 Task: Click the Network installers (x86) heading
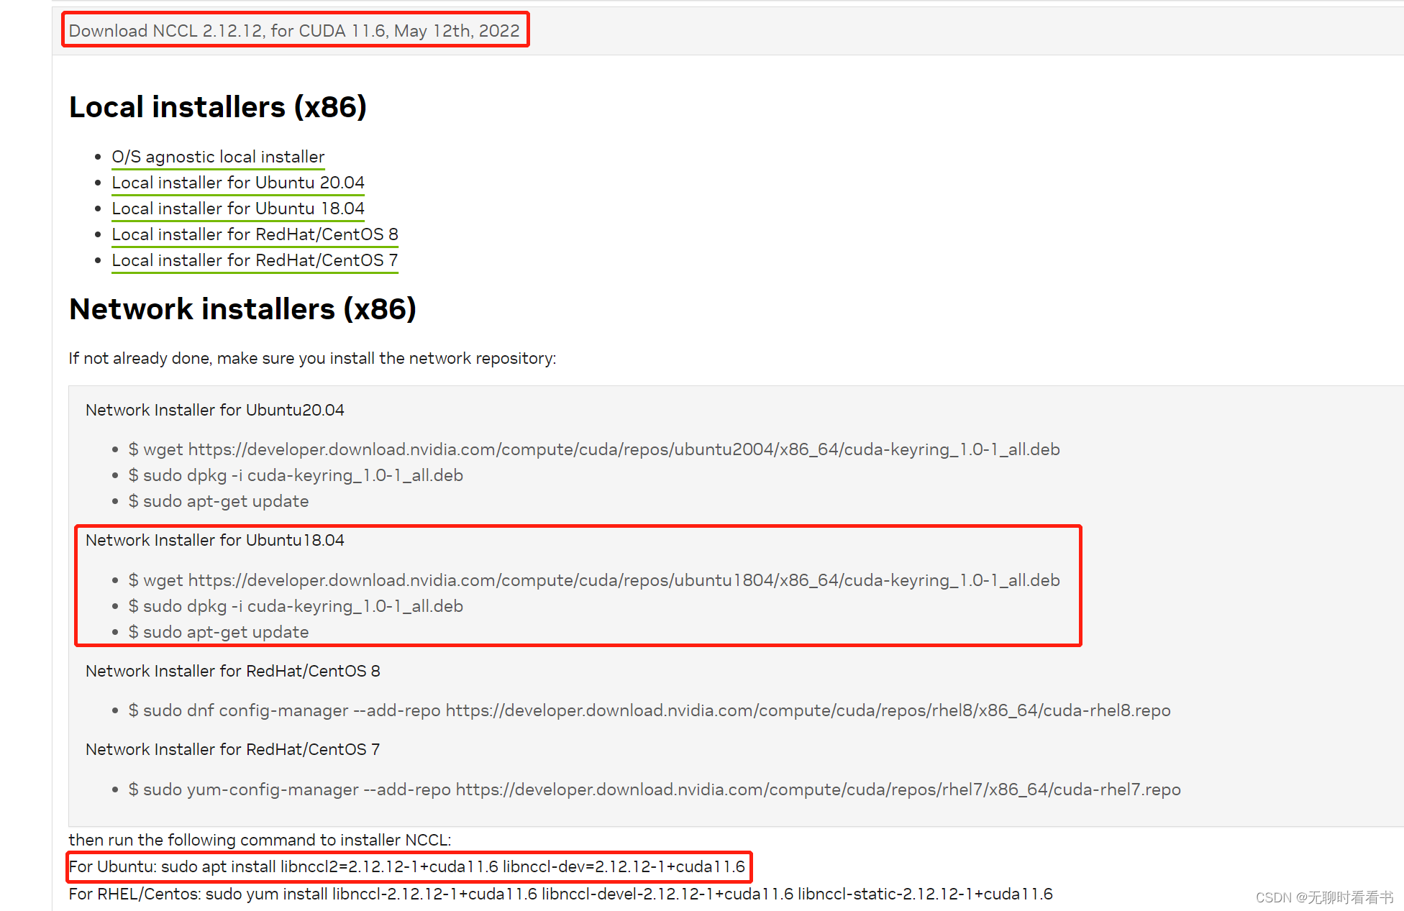(x=242, y=309)
